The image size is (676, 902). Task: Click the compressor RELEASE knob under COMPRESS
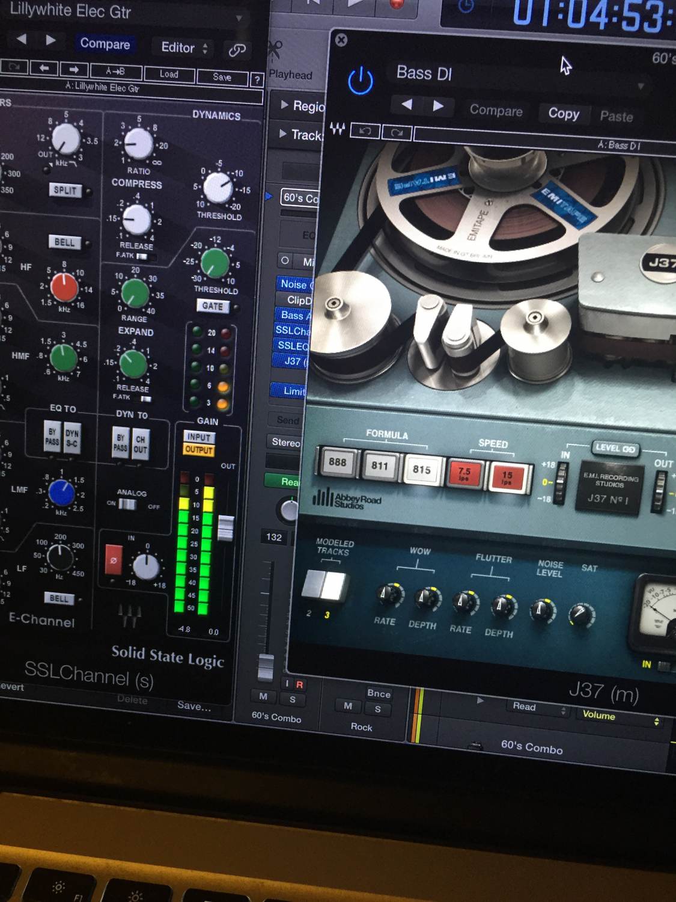[x=136, y=219]
